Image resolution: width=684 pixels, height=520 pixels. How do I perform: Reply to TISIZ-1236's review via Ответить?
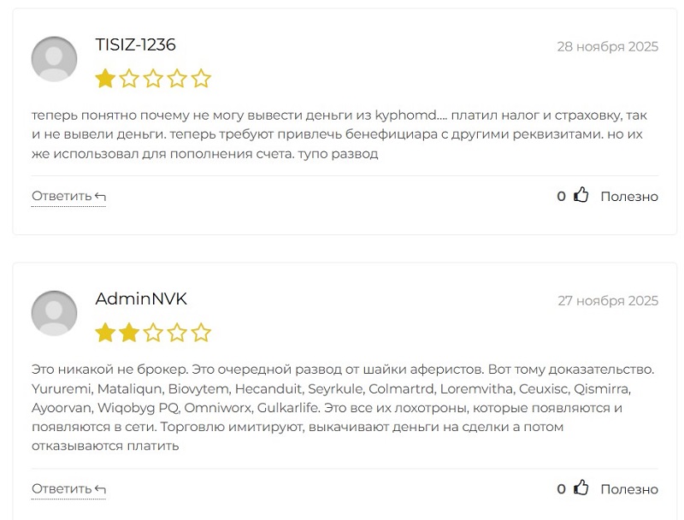62,196
